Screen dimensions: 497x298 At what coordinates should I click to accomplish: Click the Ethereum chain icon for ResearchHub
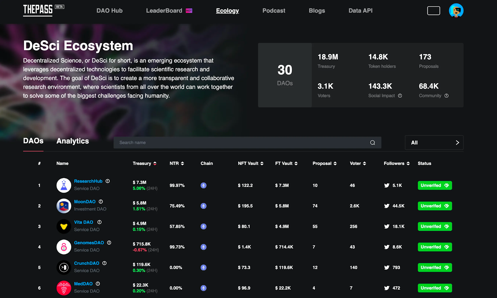pyautogui.click(x=203, y=185)
